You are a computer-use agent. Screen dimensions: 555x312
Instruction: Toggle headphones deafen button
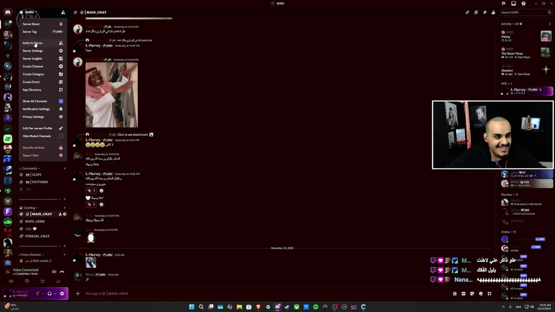49,293
